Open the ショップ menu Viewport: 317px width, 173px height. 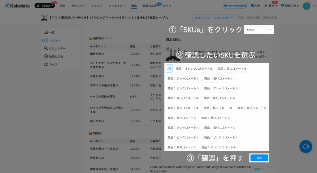coord(97,6)
